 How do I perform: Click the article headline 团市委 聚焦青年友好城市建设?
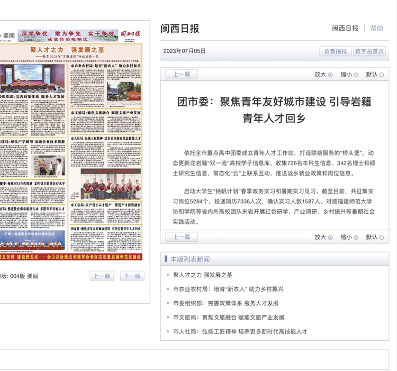[x=274, y=110]
